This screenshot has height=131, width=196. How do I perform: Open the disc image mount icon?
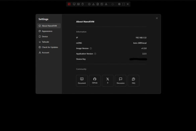89,4
